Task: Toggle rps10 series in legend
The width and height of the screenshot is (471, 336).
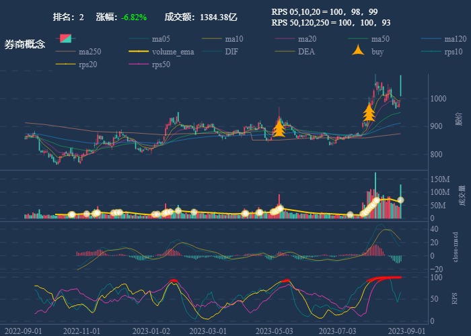Action: tap(454, 52)
